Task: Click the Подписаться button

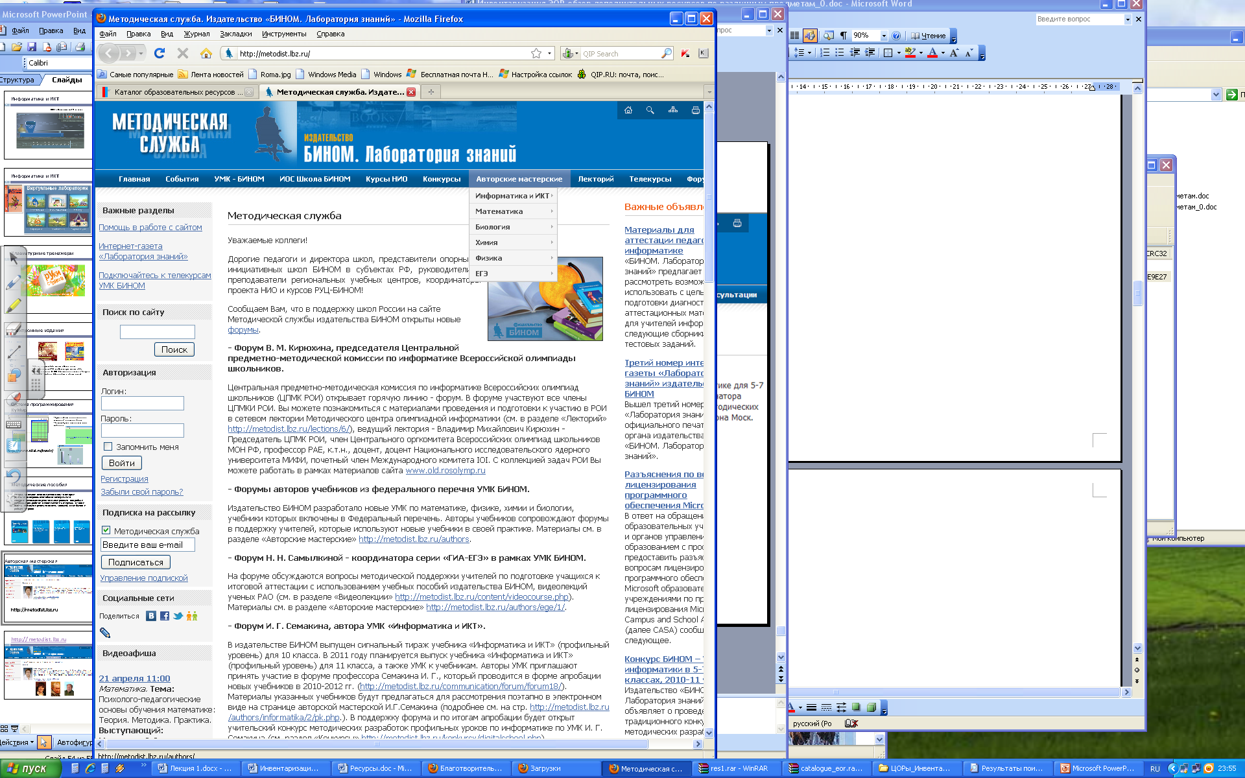Action: coord(136,562)
